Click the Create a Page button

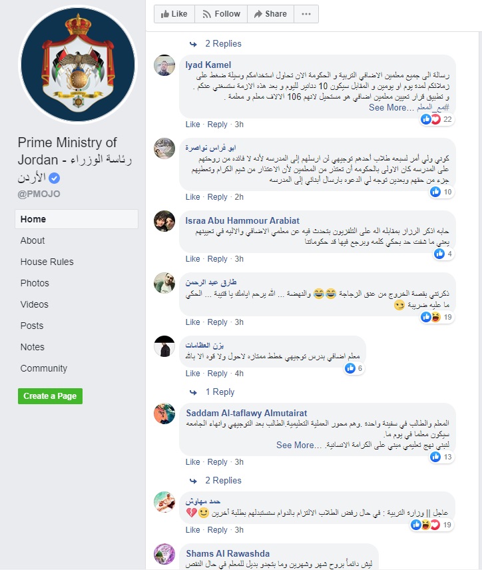[x=50, y=396]
